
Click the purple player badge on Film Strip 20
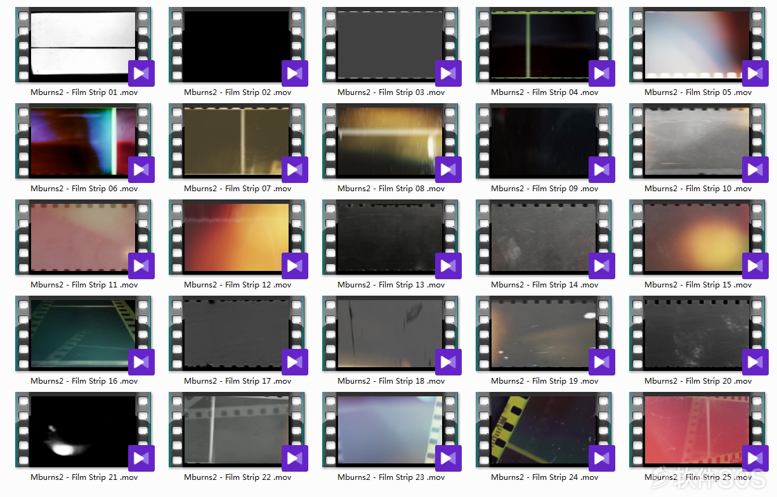[755, 362]
